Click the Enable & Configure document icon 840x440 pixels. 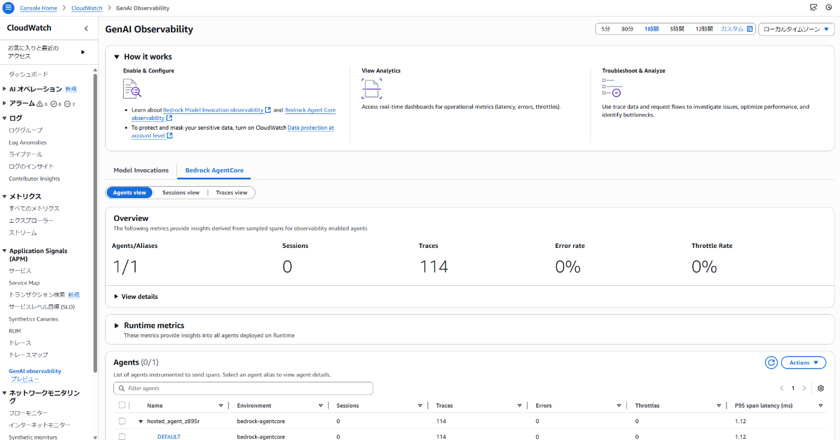point(133,89)
